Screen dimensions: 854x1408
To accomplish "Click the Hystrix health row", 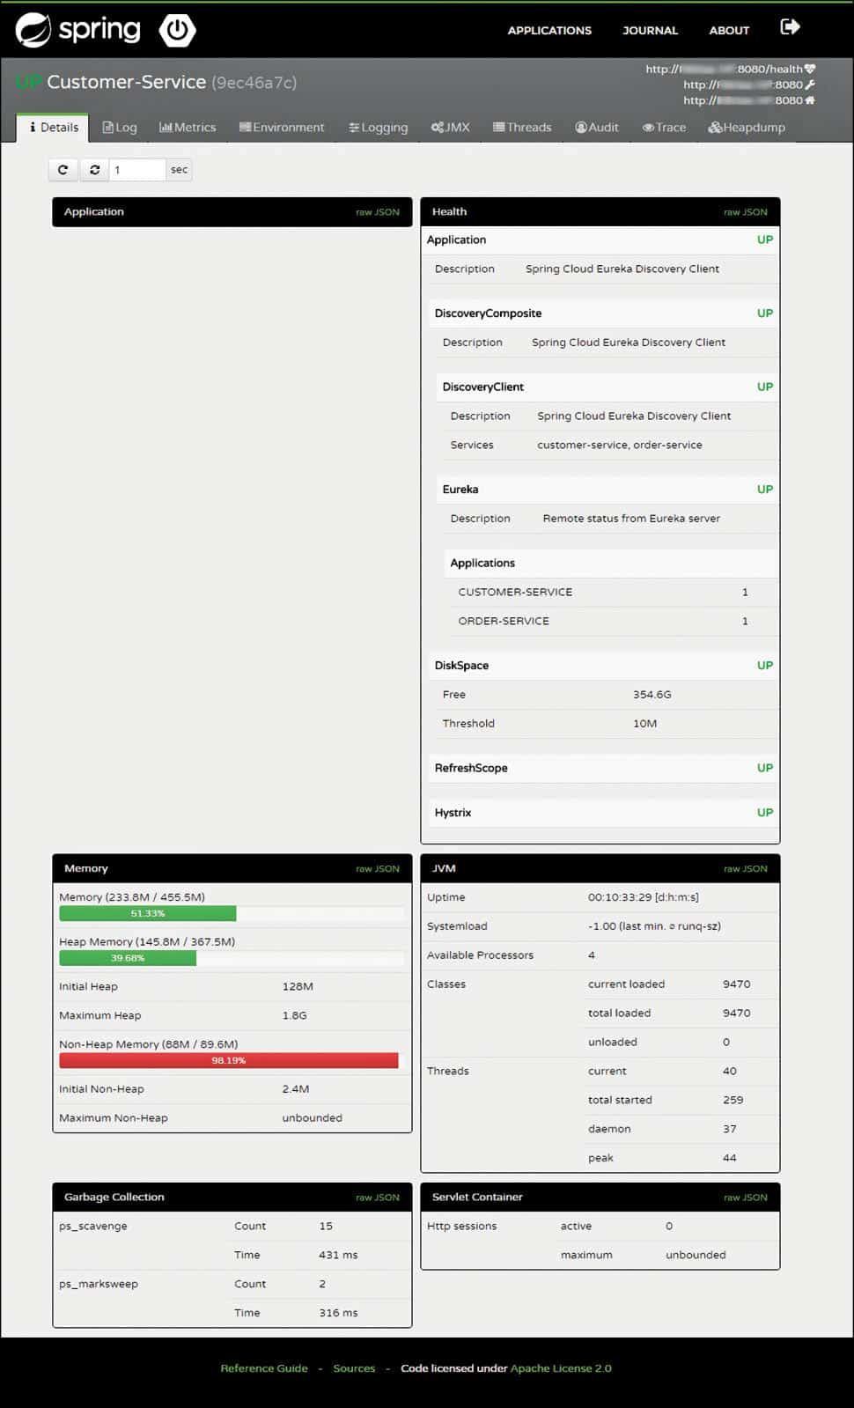I will click(x=603, y=813).
